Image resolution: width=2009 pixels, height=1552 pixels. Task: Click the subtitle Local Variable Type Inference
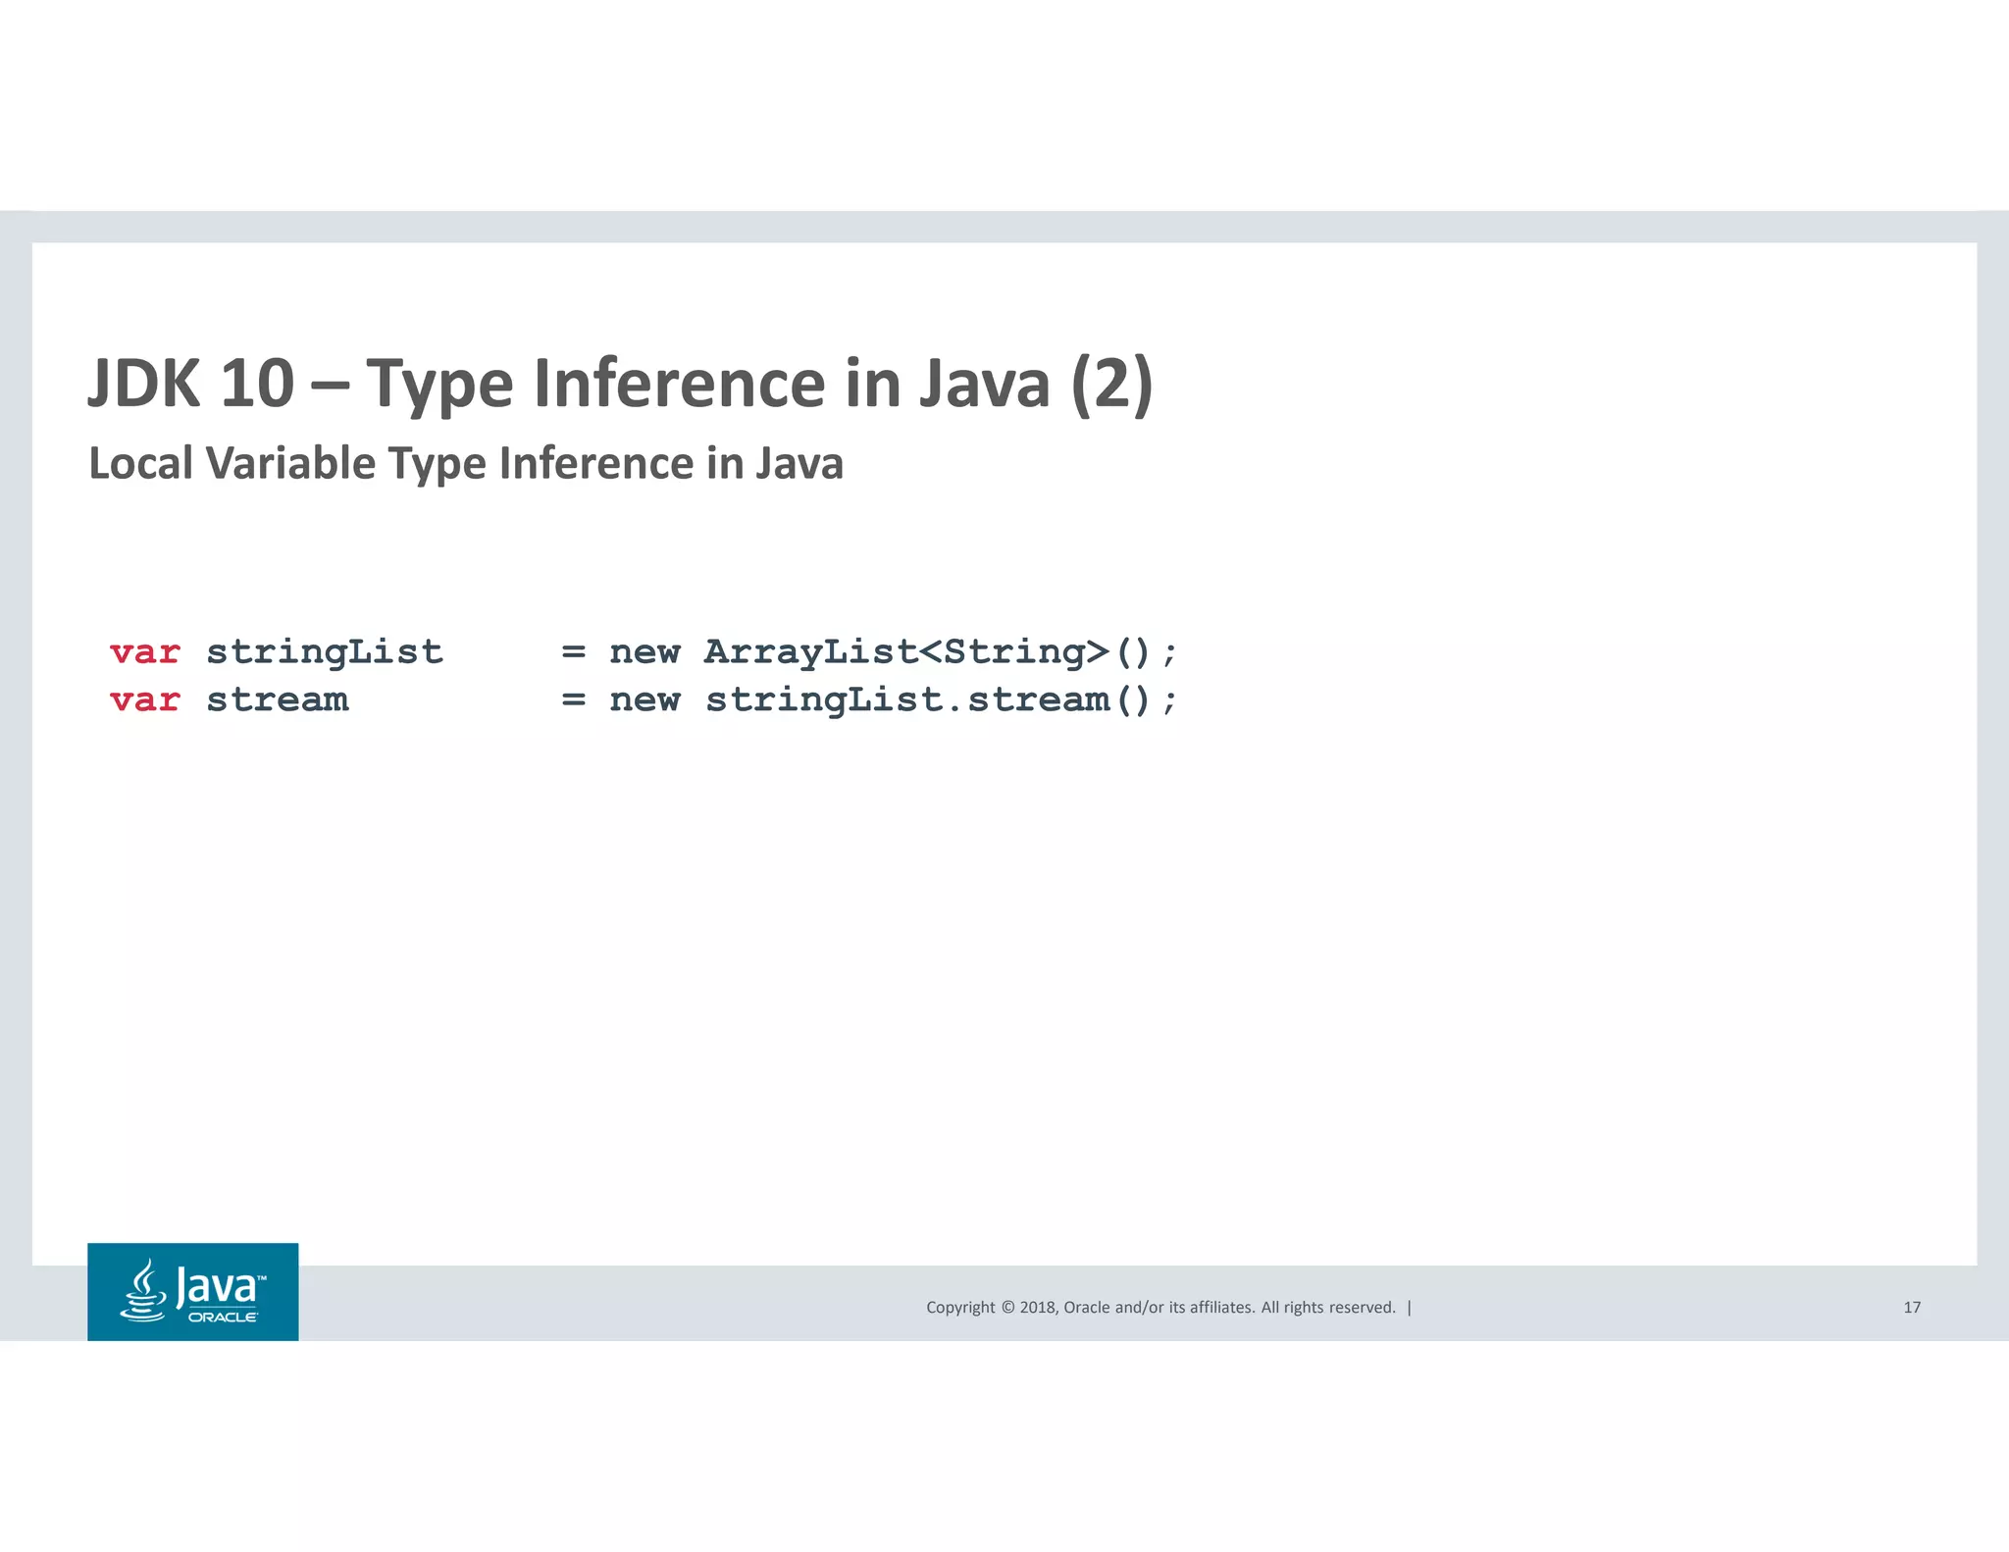click(x=466, y=463)
